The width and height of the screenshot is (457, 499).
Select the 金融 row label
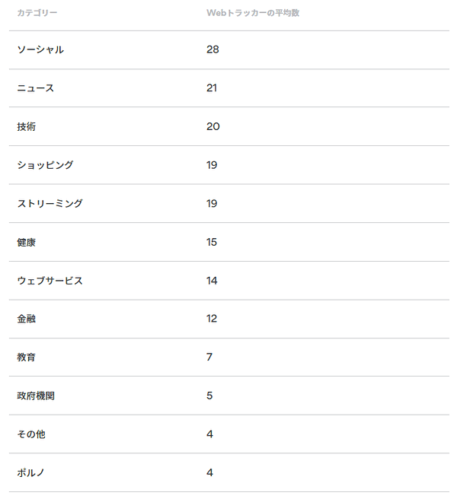pyautogui.click(x=27, y=319)
